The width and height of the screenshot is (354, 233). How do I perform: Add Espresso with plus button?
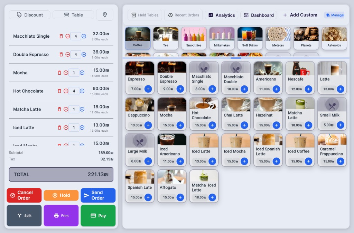[x=148, y=89]
